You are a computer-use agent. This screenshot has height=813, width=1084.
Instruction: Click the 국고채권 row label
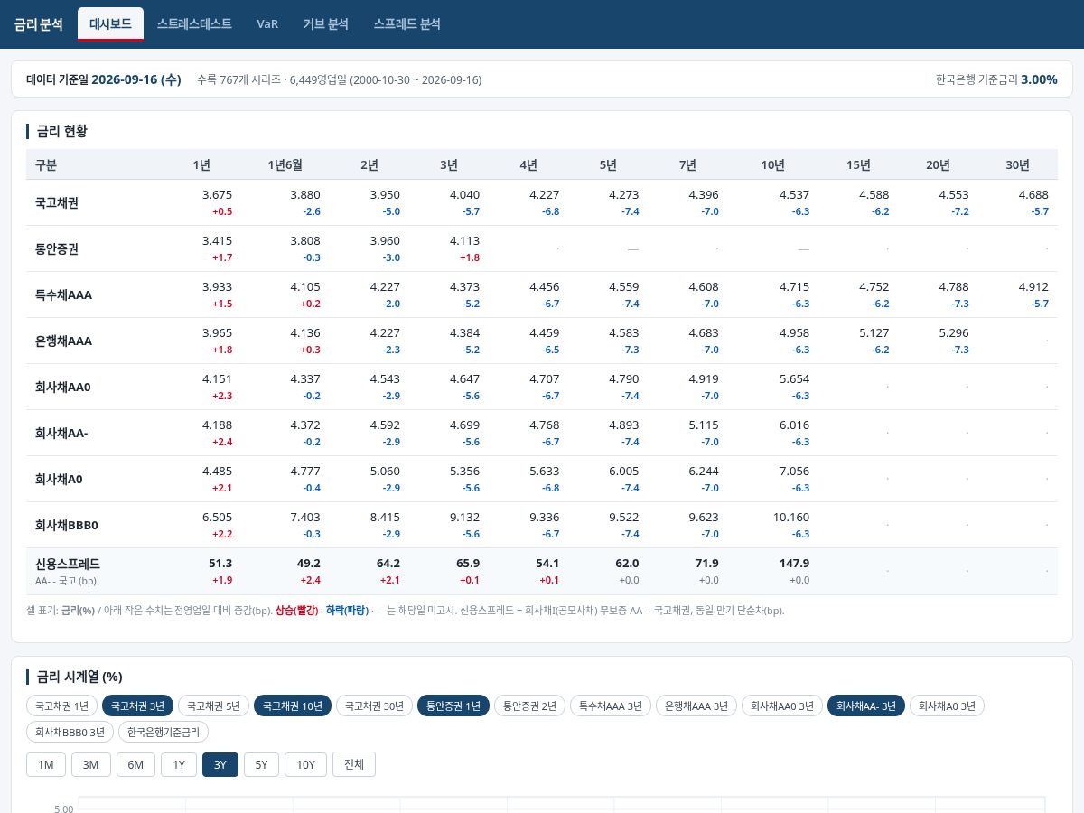pyautogui.click(x=57, y=203)
